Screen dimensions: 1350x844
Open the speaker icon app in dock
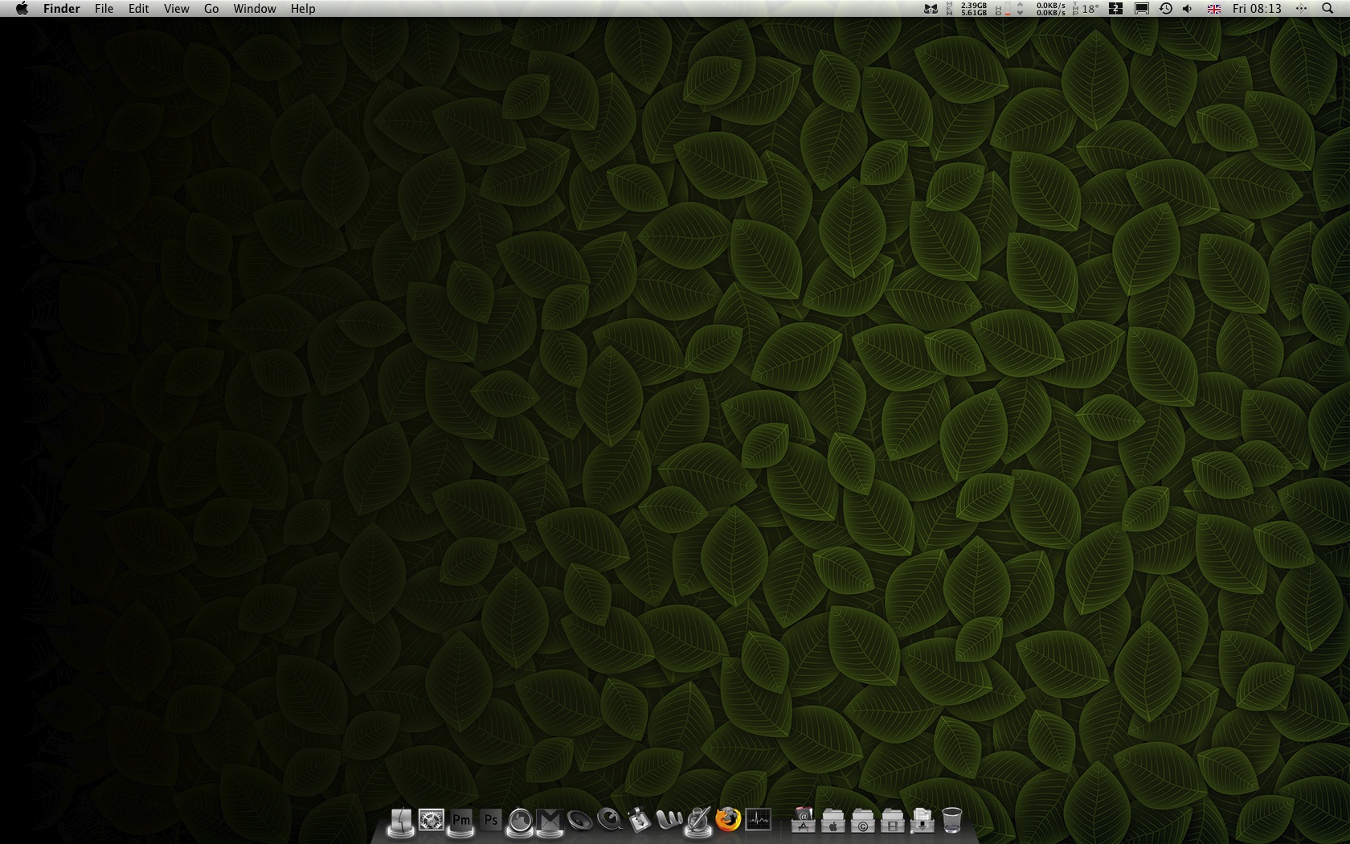pyautogui.click(x=579, y=821)
